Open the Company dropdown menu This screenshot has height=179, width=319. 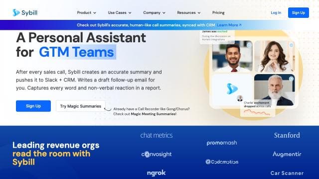click(x=154, y=12)
